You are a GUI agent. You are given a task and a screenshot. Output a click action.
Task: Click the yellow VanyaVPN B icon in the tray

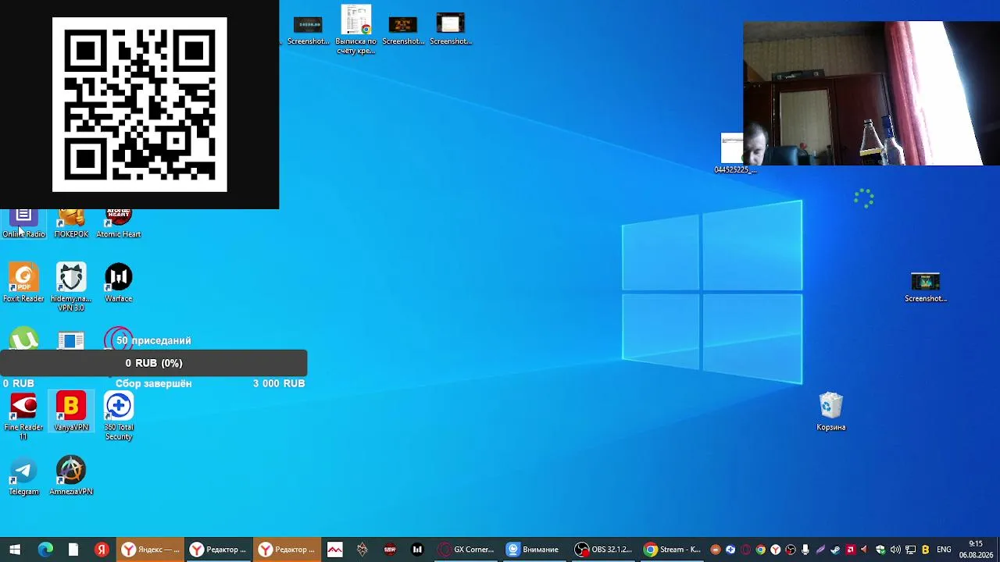[x=926, y=550]
